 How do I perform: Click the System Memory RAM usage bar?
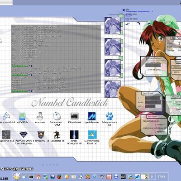(154, 65)
